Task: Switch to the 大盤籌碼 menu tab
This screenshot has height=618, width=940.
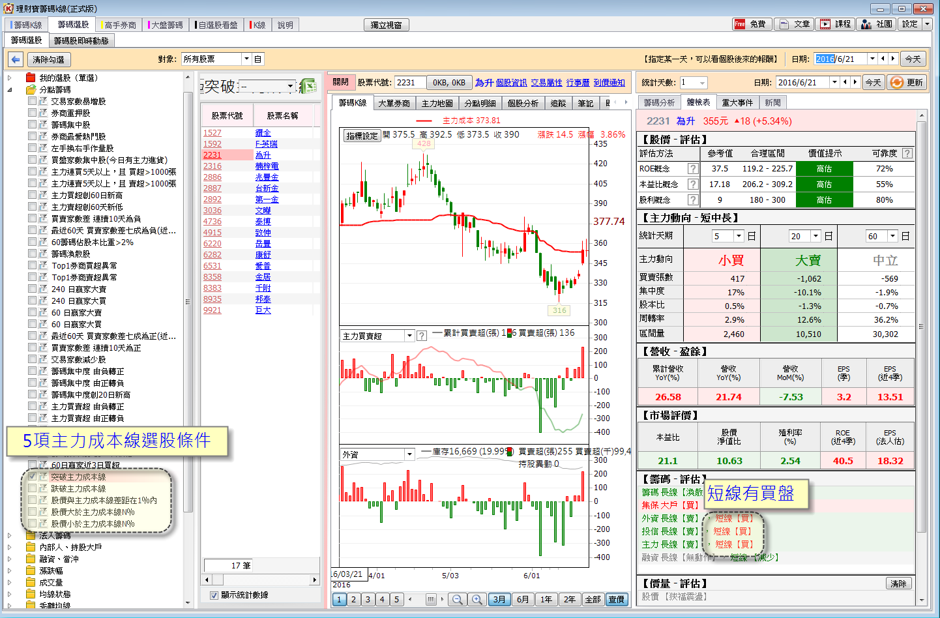Action: pos(166,25)
